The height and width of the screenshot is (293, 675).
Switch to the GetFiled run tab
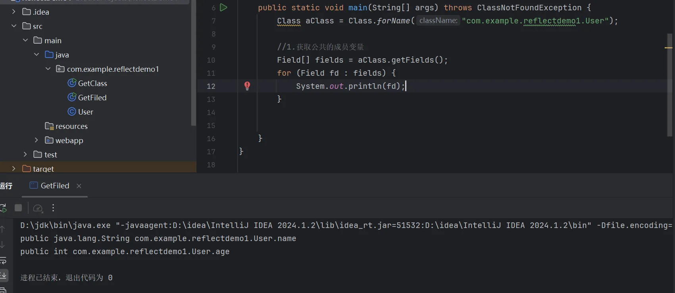tap(55, 186)
